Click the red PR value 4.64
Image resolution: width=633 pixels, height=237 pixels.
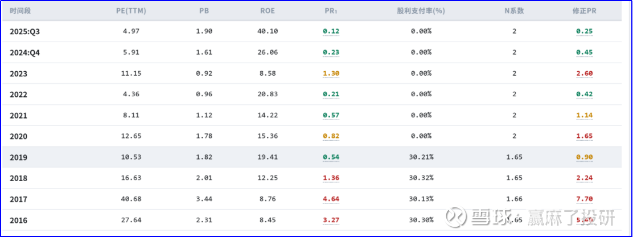coord(331,199)
